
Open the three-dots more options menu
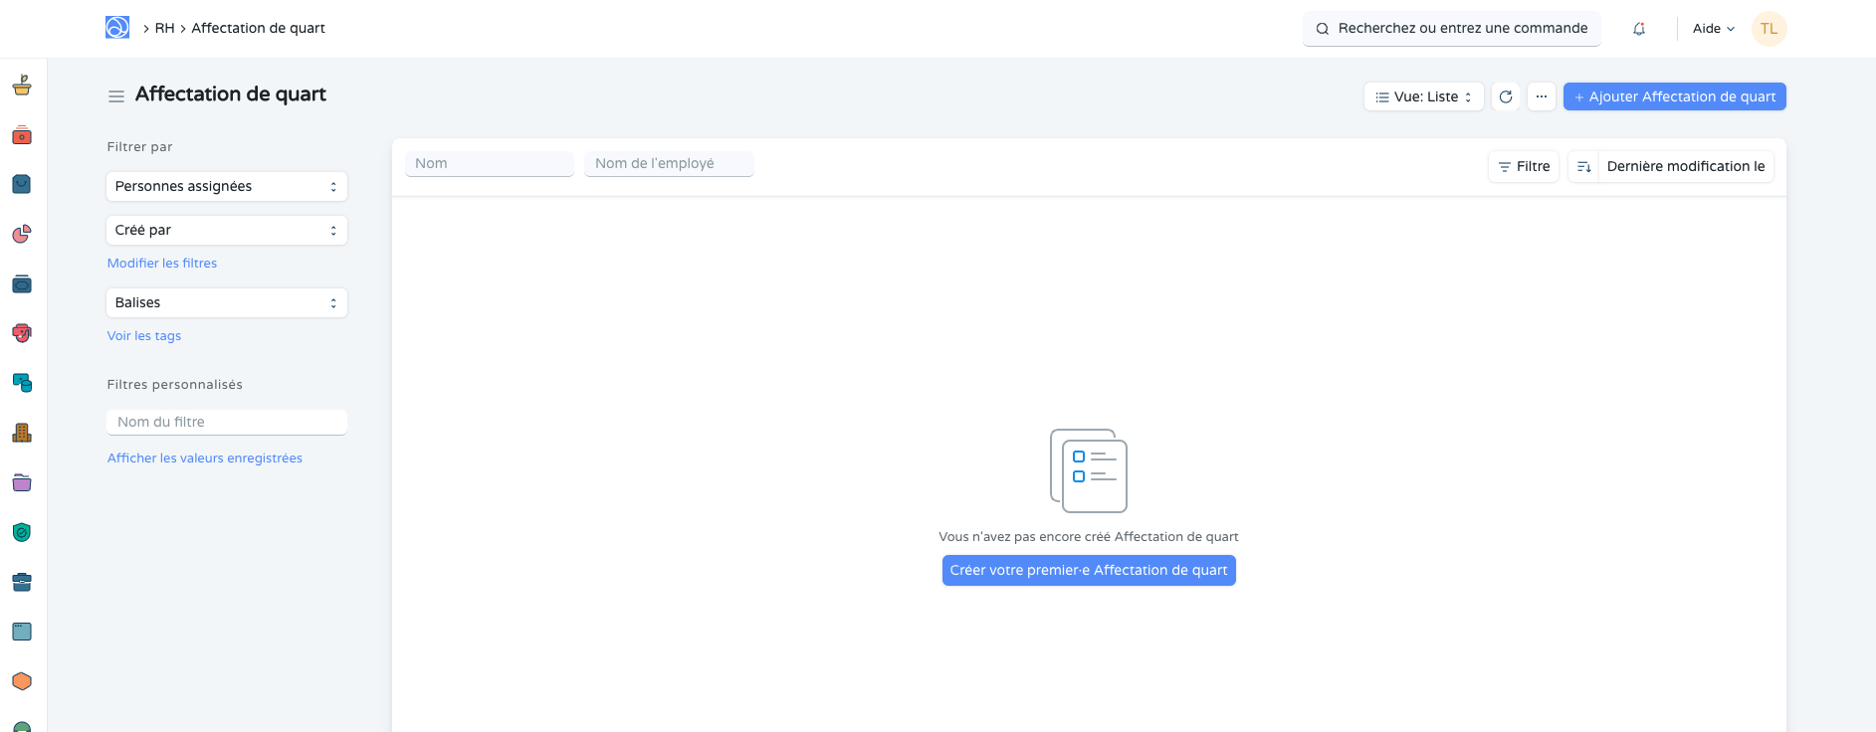click(1541, 96)
